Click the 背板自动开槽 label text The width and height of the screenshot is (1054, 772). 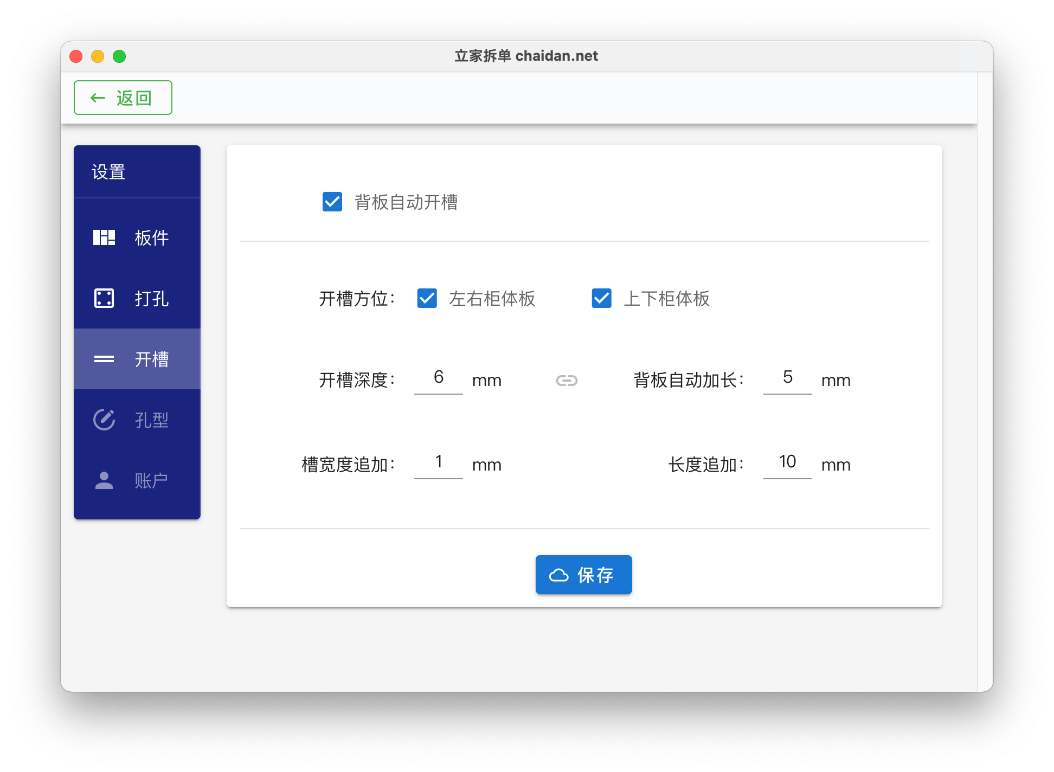tap(406, 202)
